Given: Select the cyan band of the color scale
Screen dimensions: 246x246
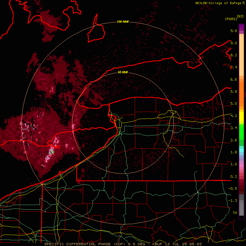Looking at the screenshot, I should (x=241, y=150).
